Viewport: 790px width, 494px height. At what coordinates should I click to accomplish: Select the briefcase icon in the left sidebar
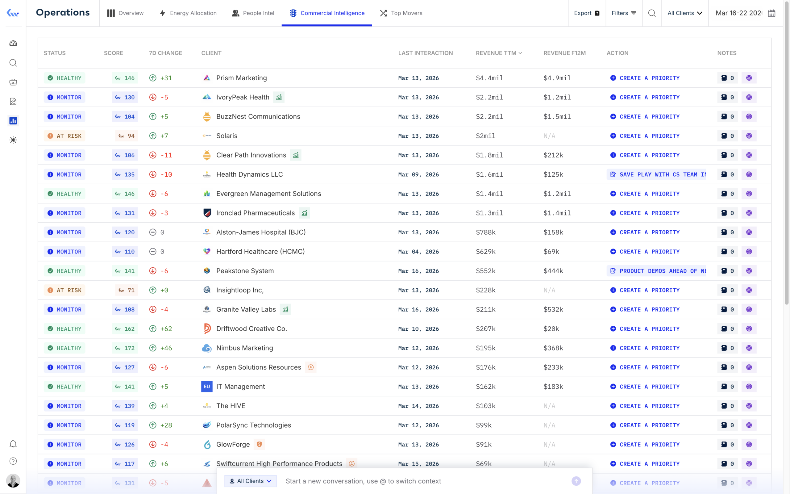coord(13,82)
